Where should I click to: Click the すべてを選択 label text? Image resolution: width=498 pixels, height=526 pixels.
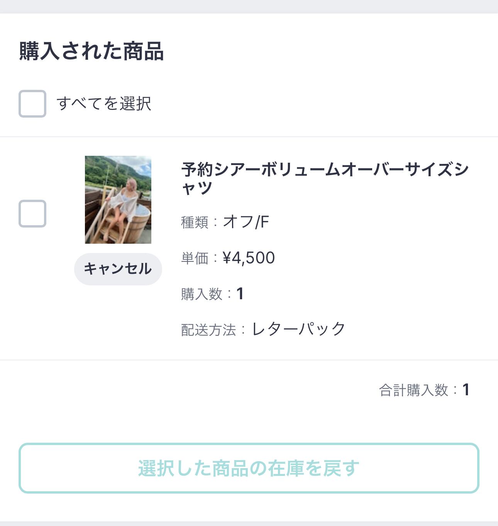103,104
